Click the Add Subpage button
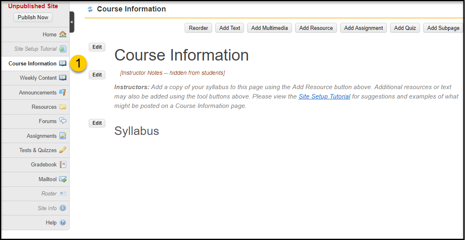The height and width of the screenshot is (240, 465). point(443,28)
